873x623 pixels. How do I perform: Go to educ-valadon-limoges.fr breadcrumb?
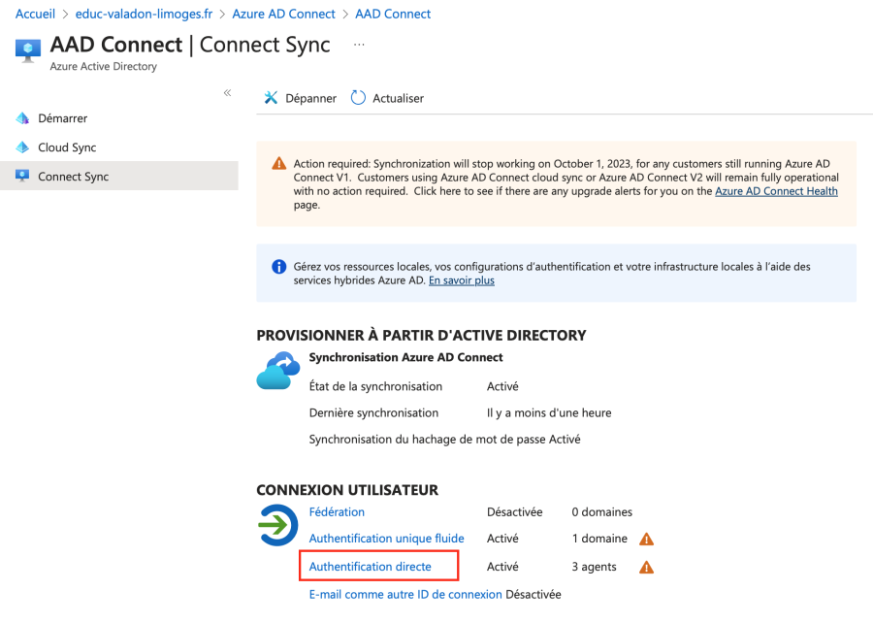click(144, 14)
